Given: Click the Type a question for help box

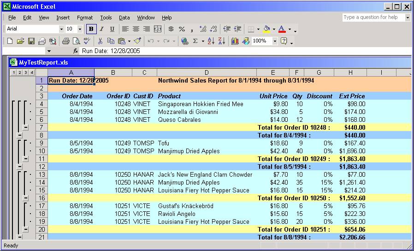Looking at the screenshot, I should (373, 18).
